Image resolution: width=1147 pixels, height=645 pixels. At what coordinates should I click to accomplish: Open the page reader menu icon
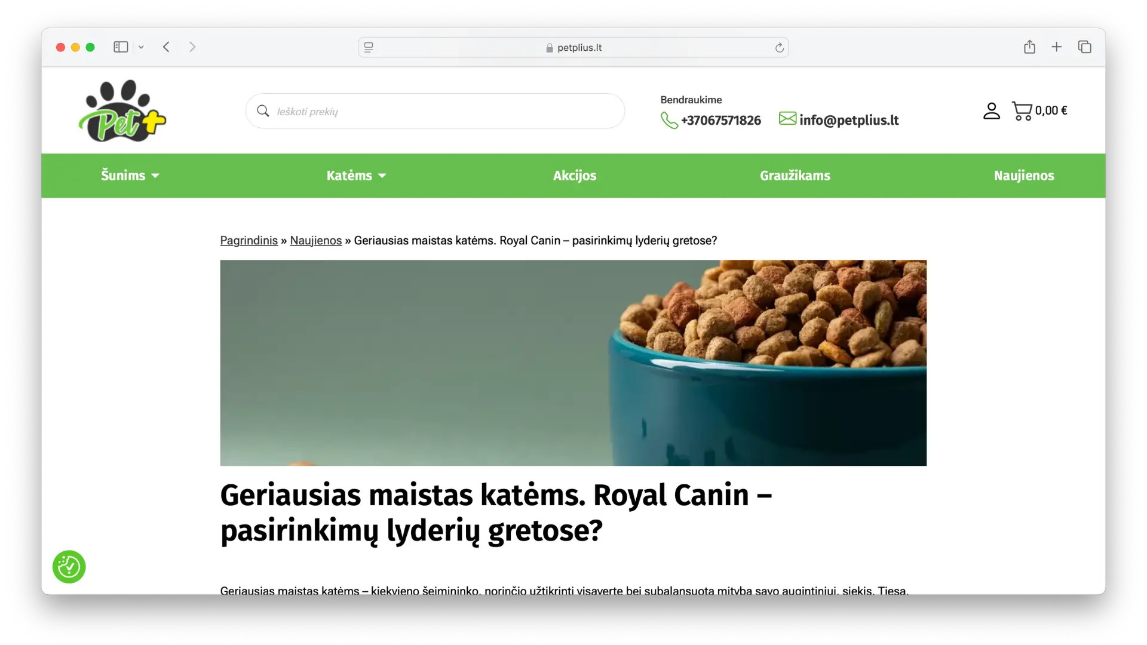point(369,47)
